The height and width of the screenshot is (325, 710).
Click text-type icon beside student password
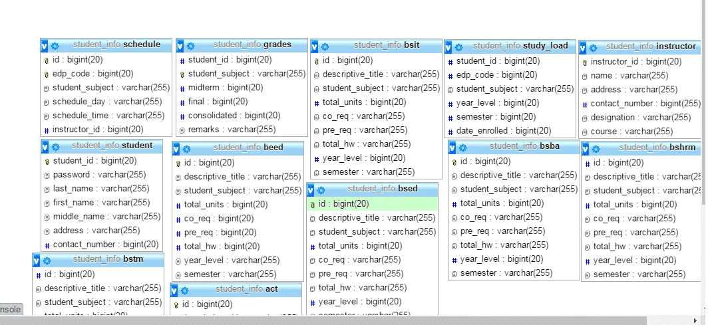click(47, 175)
